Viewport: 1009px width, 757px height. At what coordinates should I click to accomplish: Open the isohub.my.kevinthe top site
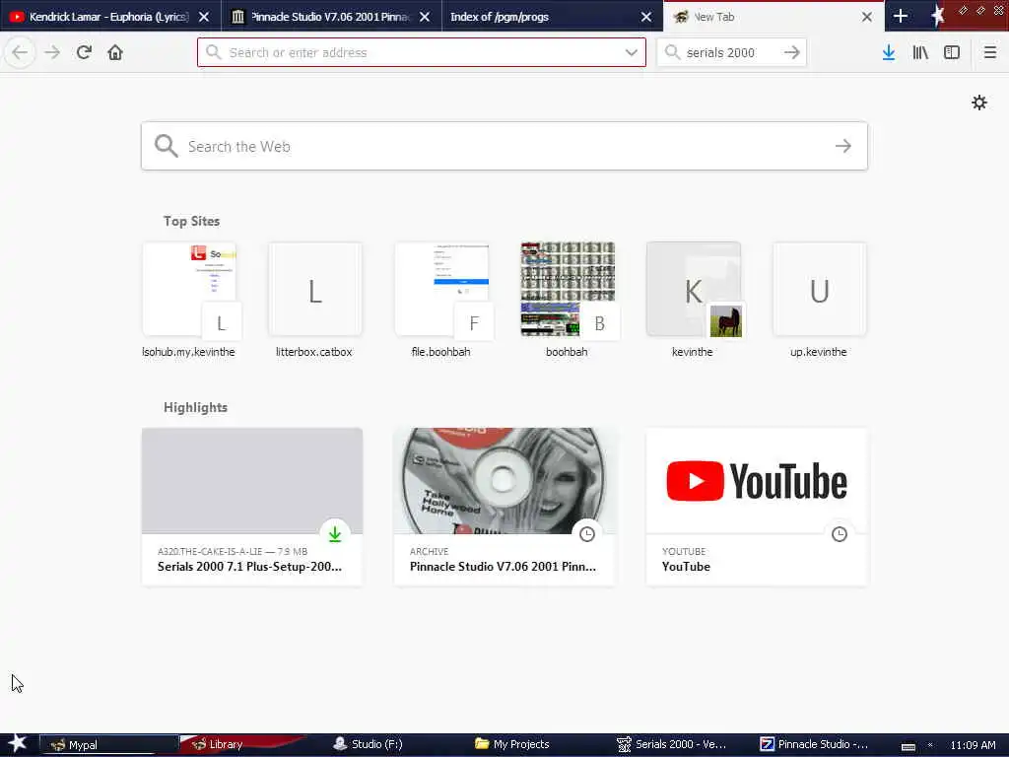tap(188, 300)
